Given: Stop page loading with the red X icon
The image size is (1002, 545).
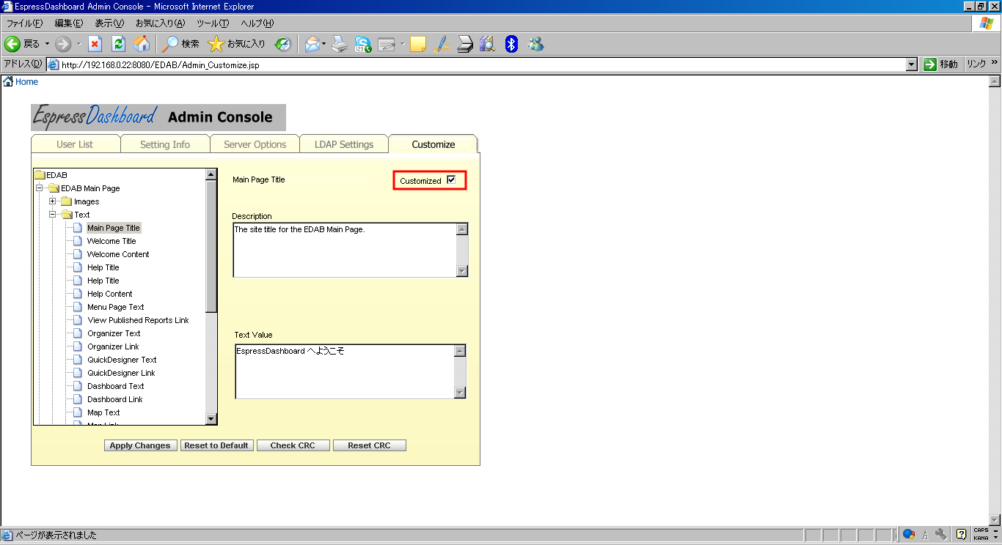Looking at the screenshot, I should [x=95, y=44].
